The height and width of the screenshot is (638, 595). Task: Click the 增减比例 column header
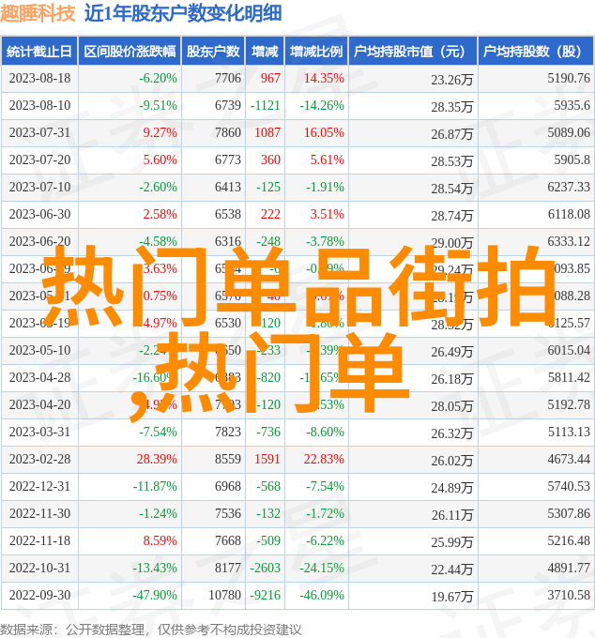[x=316, y=52]
